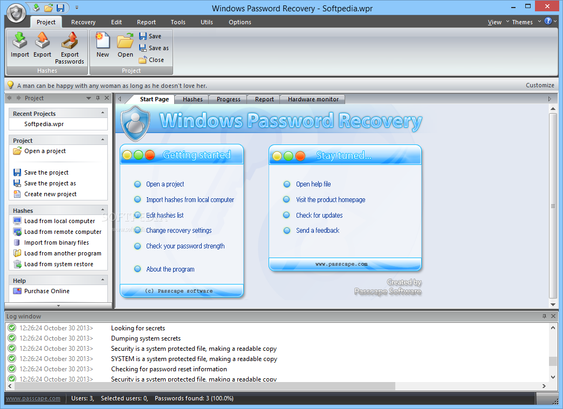Screen dimensions: 563x409
Task: Open the Report ribbon tab
Action: [x=146, y=22]
